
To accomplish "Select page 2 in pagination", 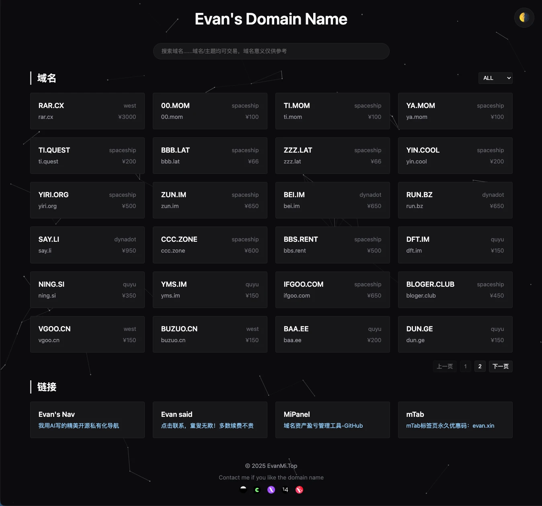I will click(x=480, y=366).
